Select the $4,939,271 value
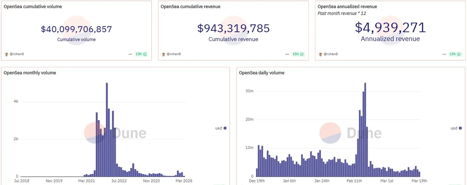Viewport: 467px width, 185px height. [x=390, y=28]
